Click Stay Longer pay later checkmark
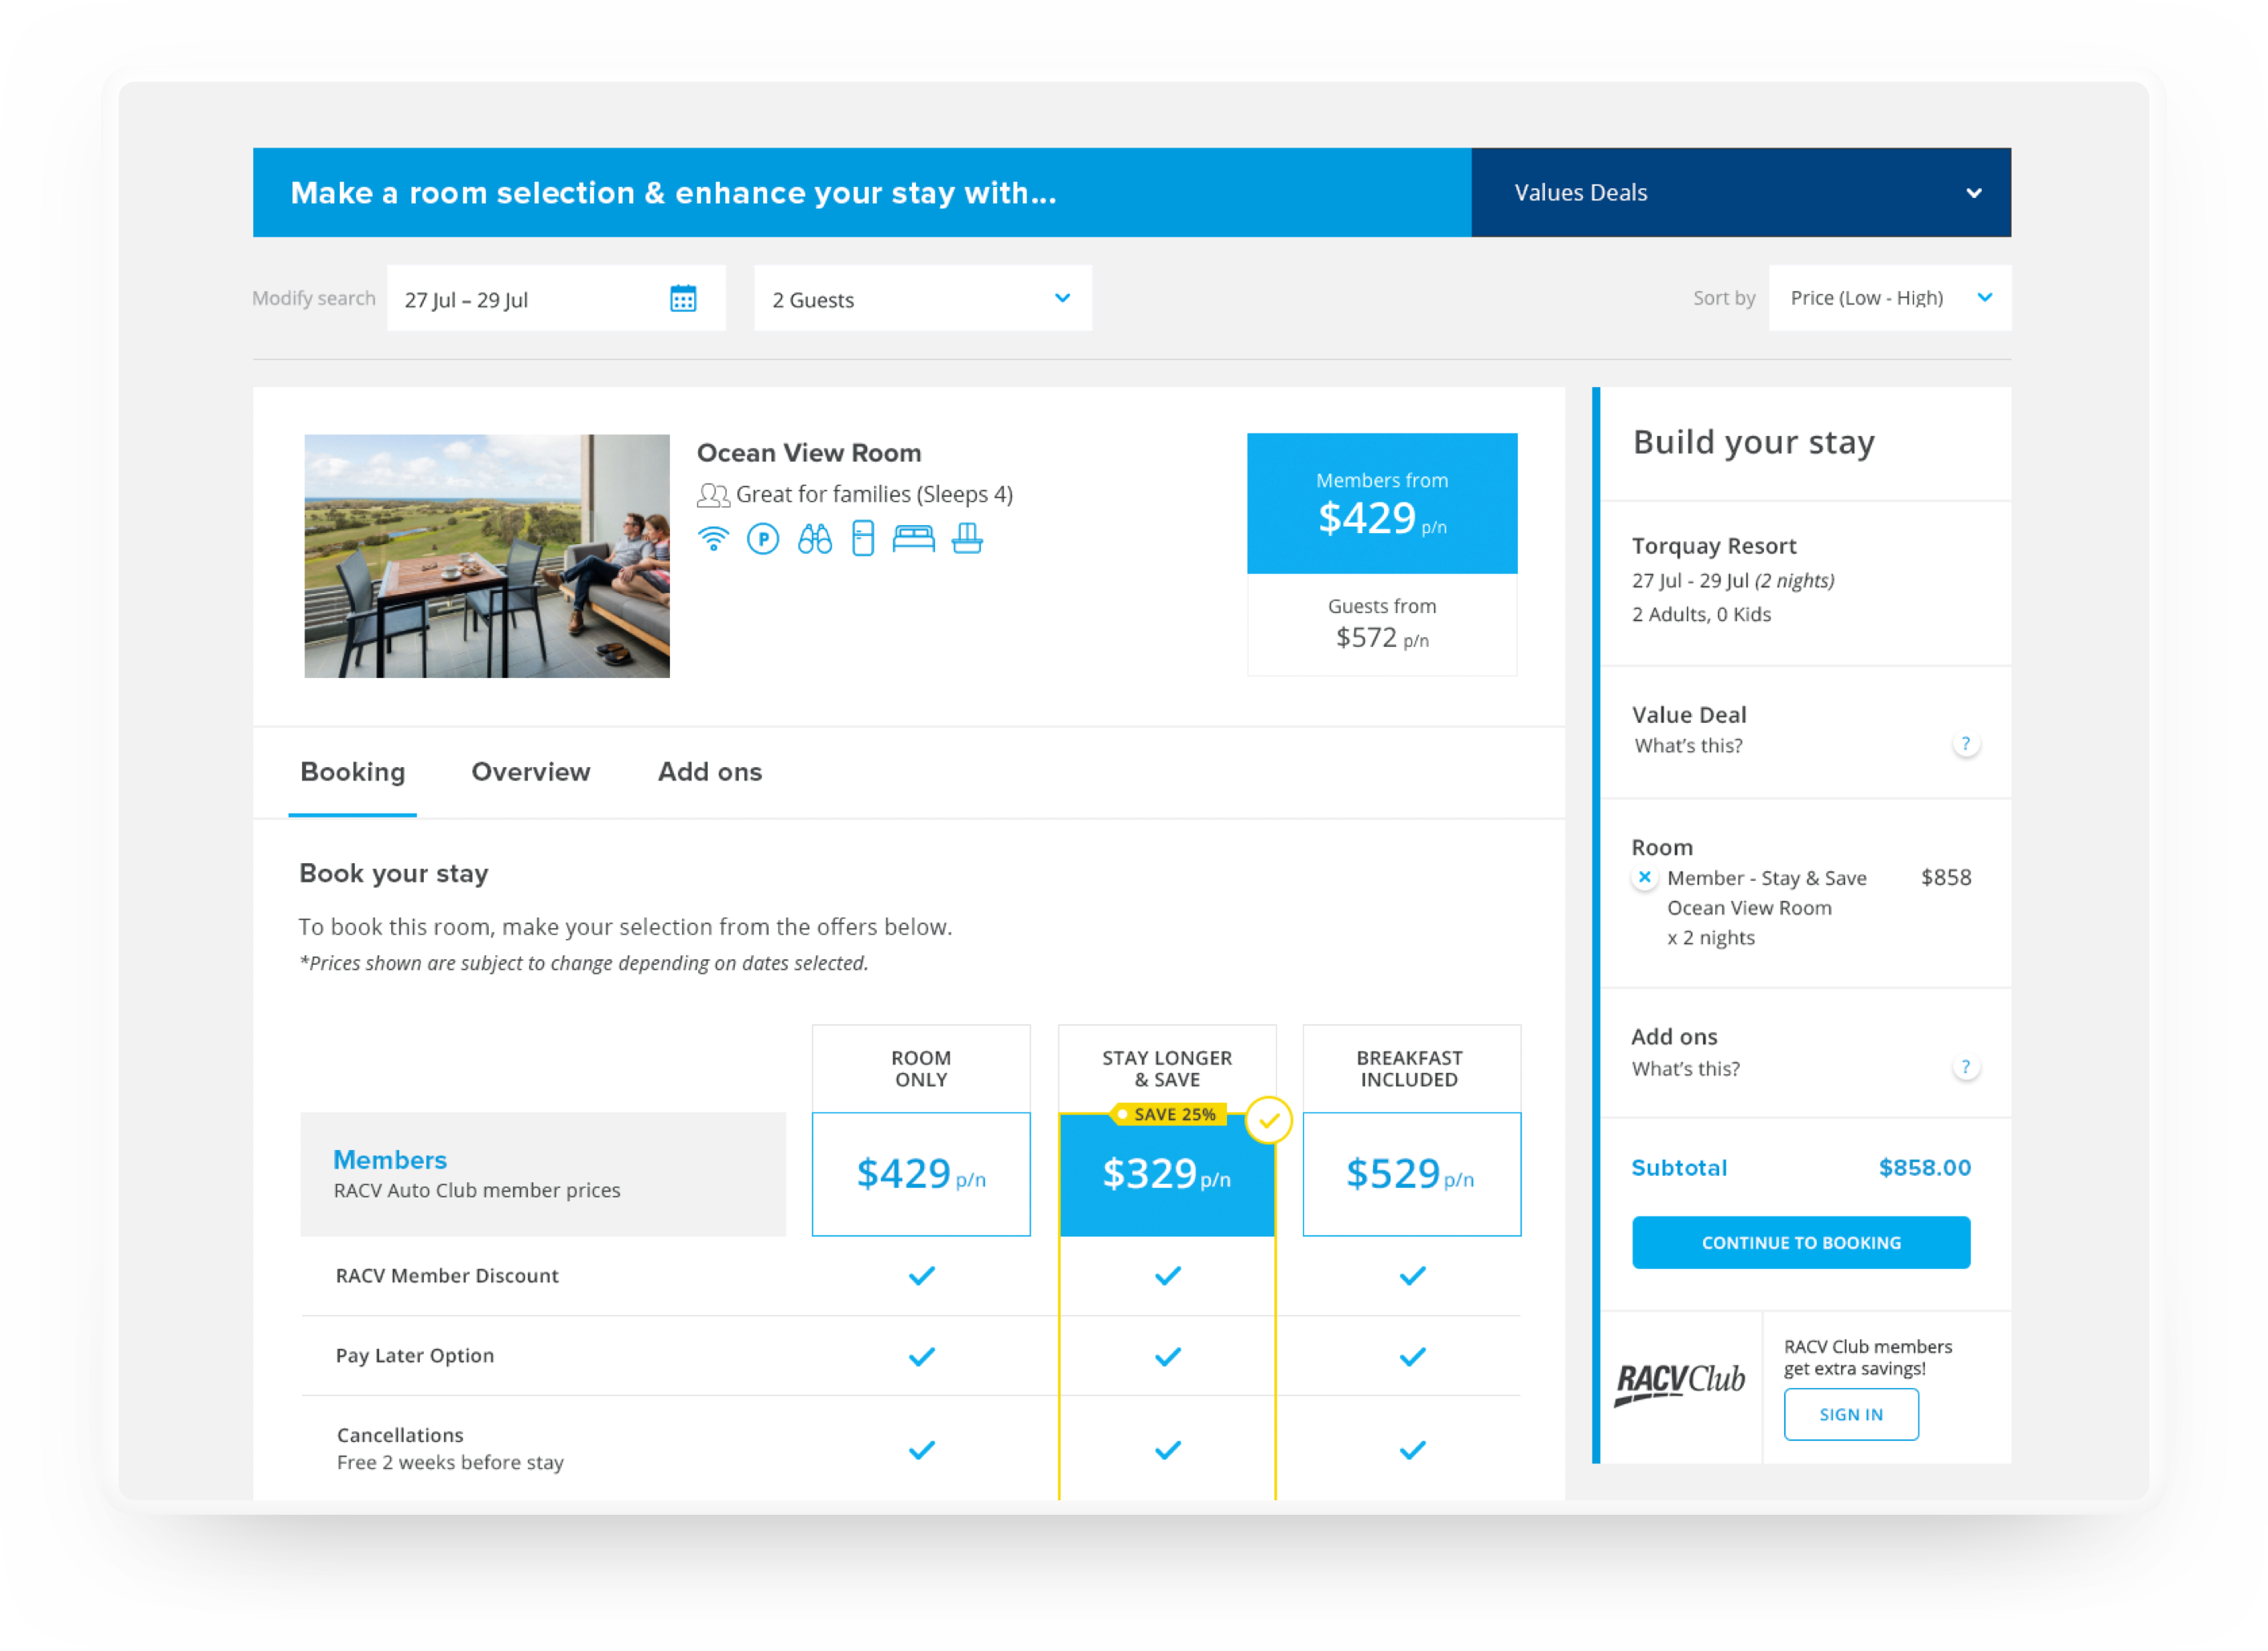Image resolution: width=2268 pixels, height=1651 pixels. coord(1168,1356)
